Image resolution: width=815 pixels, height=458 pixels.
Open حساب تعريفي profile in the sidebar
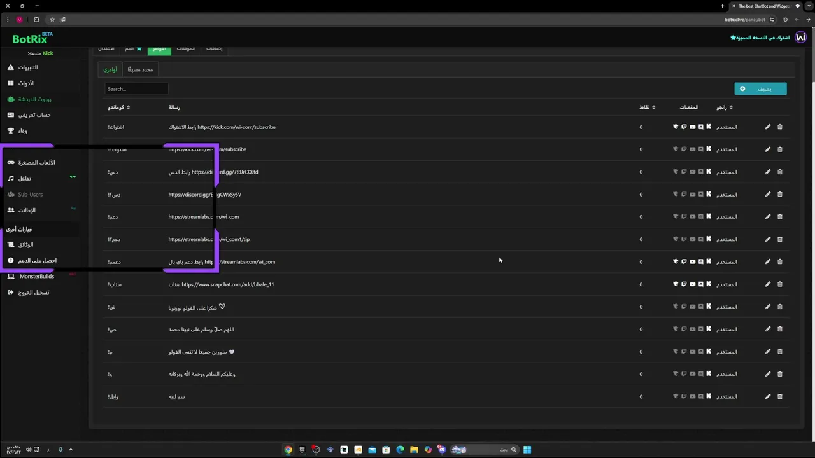[29, 114]
